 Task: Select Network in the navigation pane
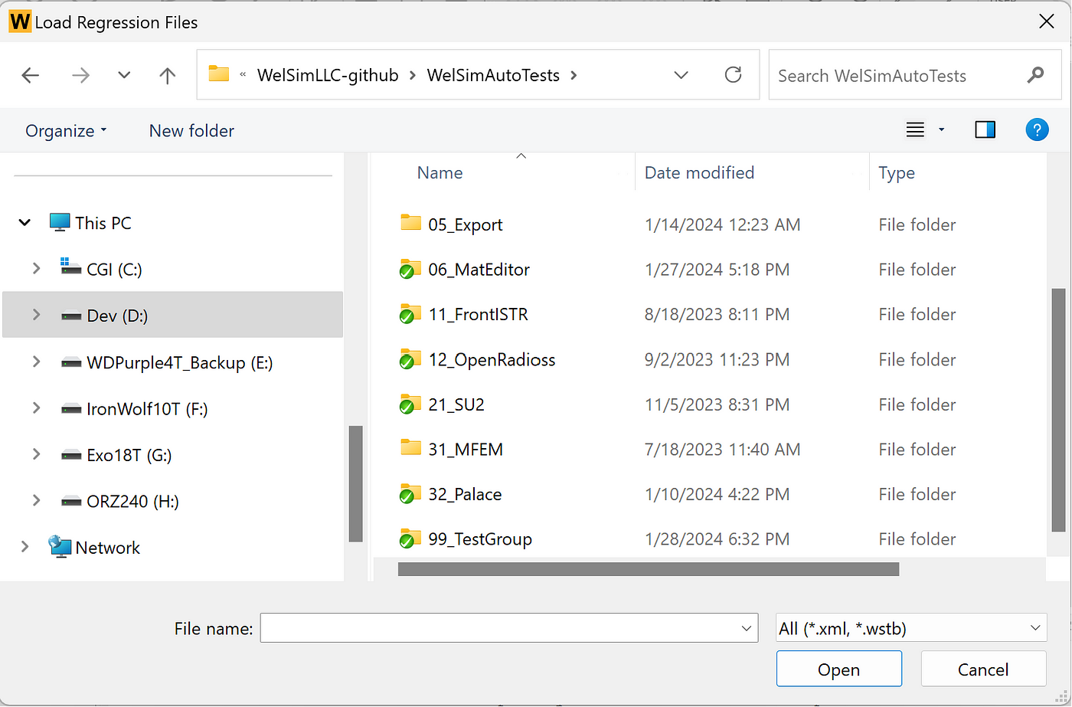tap(107, 548)
